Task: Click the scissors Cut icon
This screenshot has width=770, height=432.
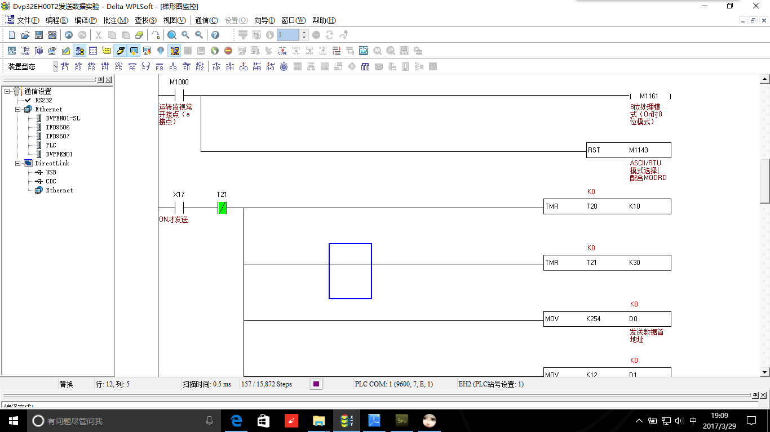Action: tap(98, 35)
